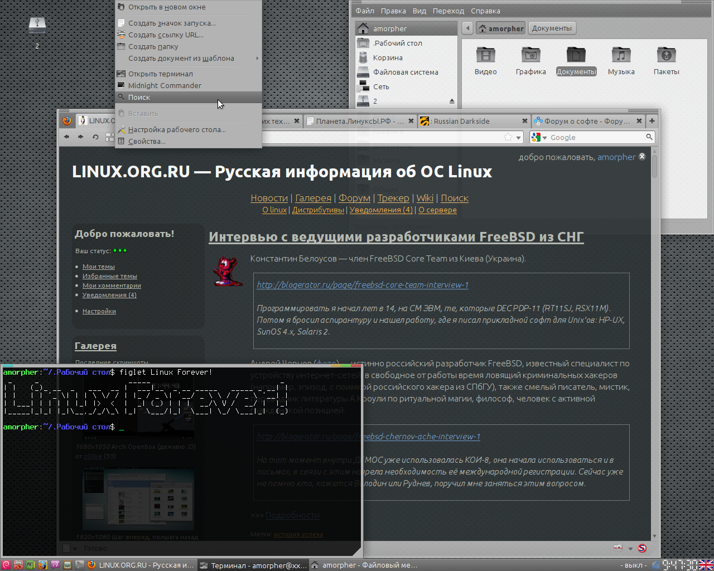Click the 'Галерея' link in site navigation
This screenshot has width=714, height=571.
tap(313, 198)
